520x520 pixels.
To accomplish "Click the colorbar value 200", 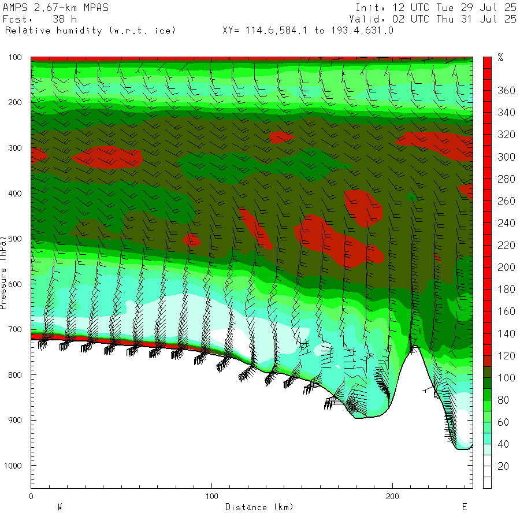I will point(506,268).
